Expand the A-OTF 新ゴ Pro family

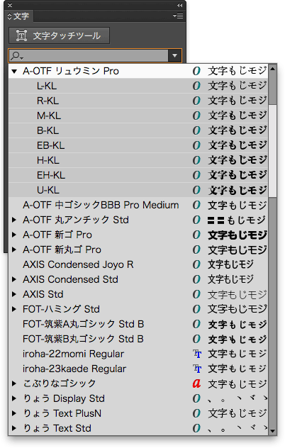[13, 235]
